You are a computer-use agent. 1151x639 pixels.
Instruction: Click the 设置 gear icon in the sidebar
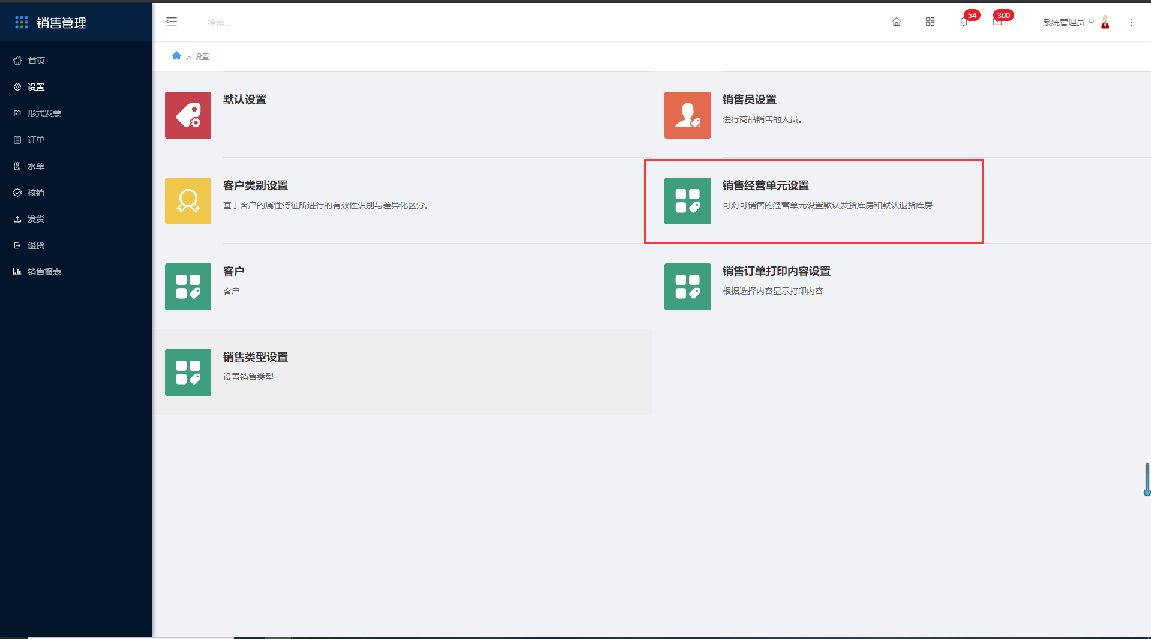[17, 87]
